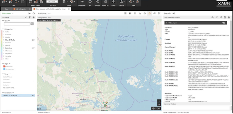Image resolution: width=233 pixels, height=114 pixels.
Task: Click Set custom time link
Action: pyautogui.click(x=9, y=88)
